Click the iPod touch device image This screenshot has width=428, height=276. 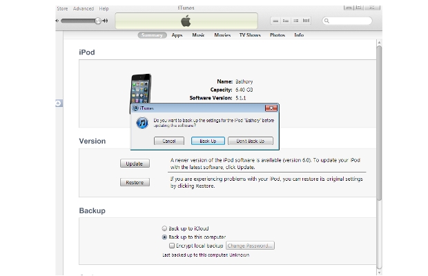click(140, 88)
